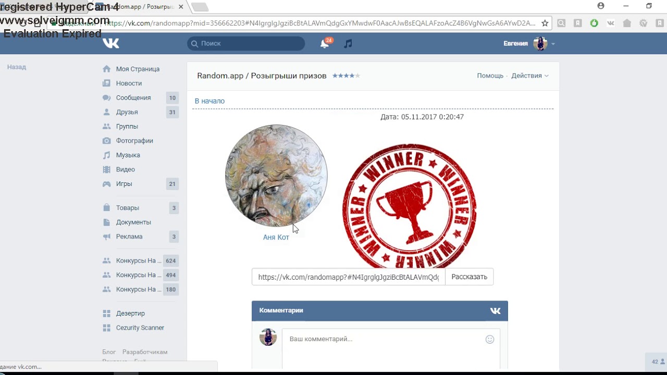Open Новости in the sidebar
This screenshot has height=375, width=667.
[129, 83]
